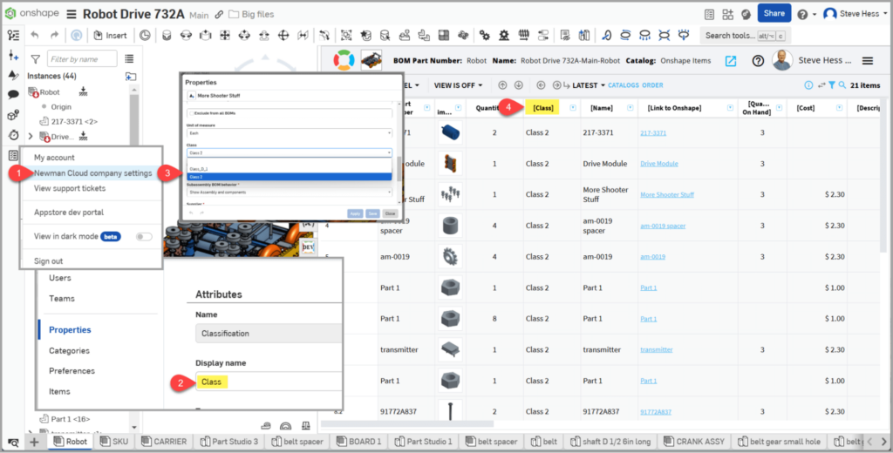The height and width of the screenshot is (453, 893).
Task: Click the blue filter funnel near 21 items
Action: point(831,85)
